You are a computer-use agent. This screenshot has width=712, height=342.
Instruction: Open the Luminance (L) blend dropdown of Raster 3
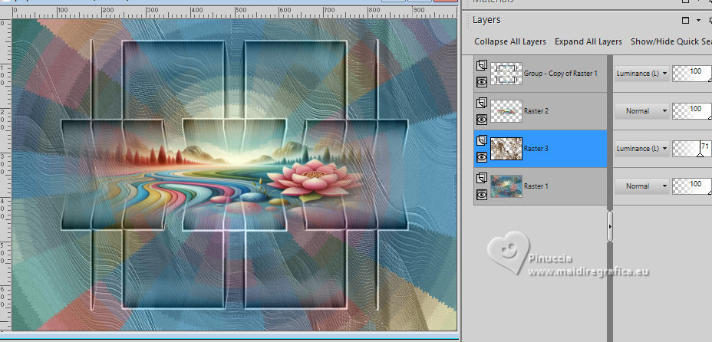pyautogui.click(x=642, y=149)
